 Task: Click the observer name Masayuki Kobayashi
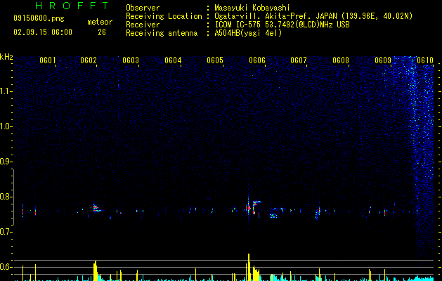pos(252,8)
